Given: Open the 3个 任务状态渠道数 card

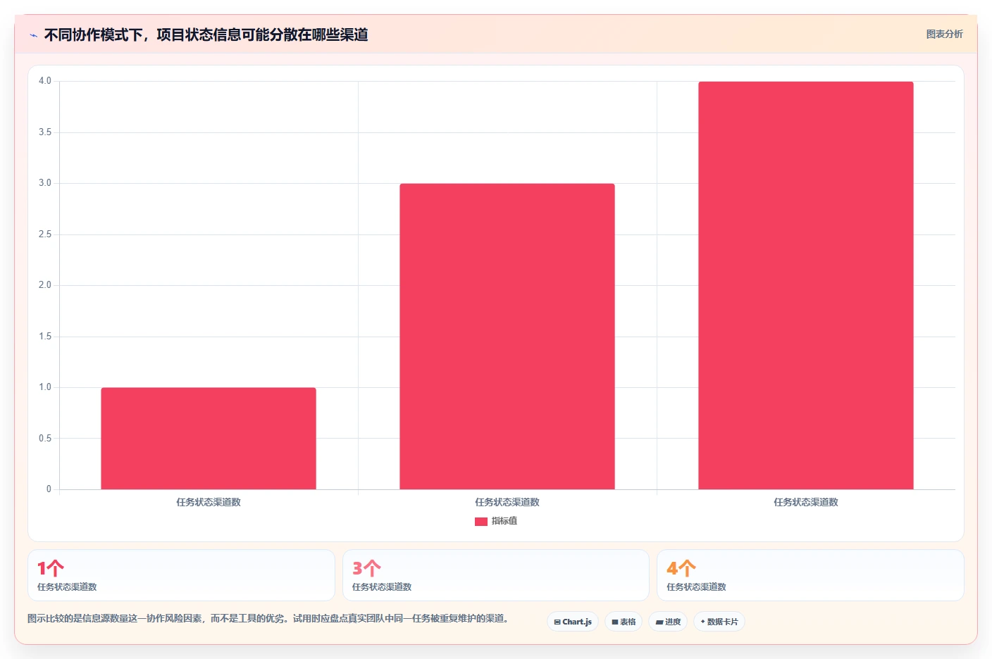Looking at the screenshot, I should 496,575.
